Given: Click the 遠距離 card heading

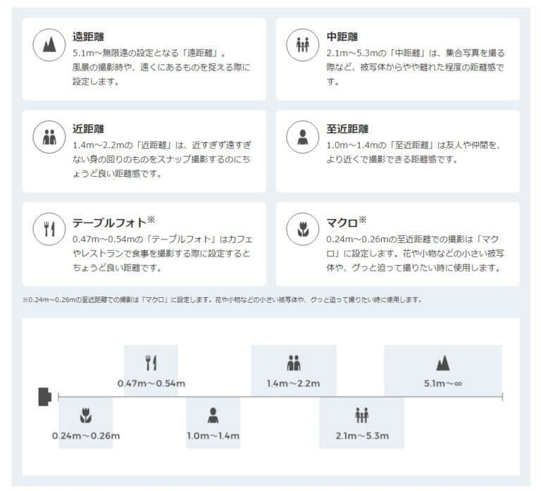Looking at the screenshot, I should coord(89,37).
